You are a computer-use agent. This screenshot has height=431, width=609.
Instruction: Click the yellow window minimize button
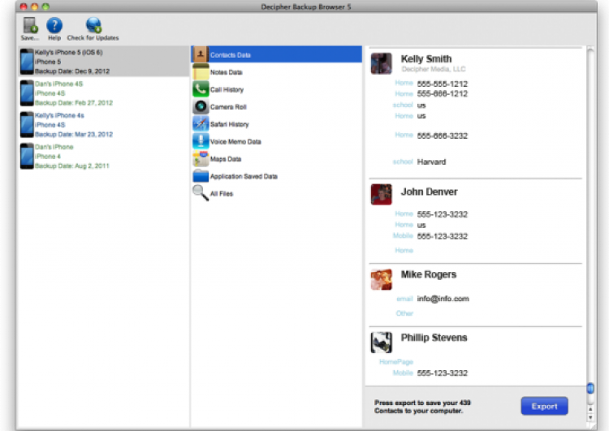click(x=35, y=6)
